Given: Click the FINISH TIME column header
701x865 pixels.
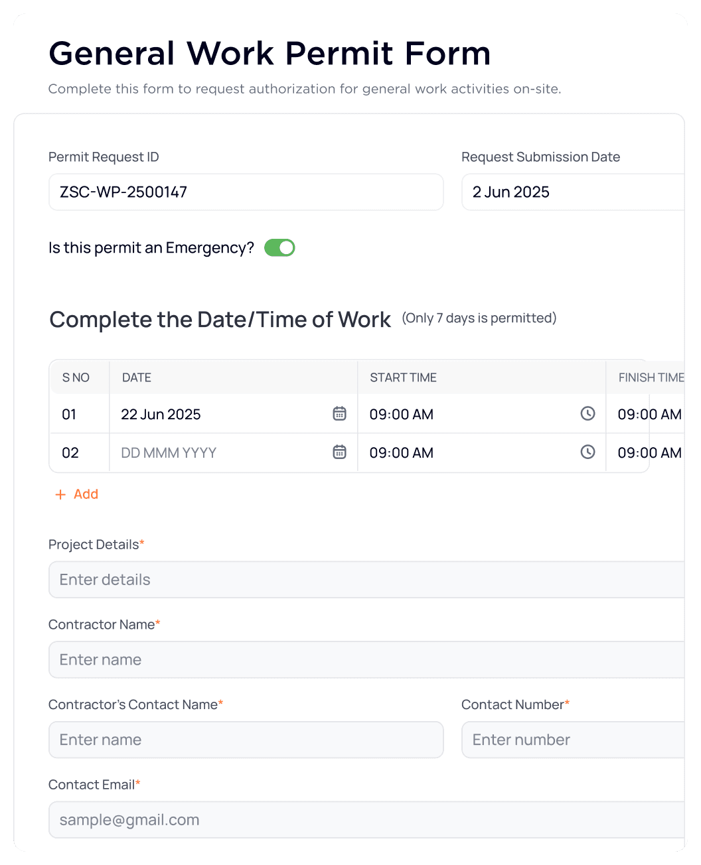Looking at the screenshot, I should coord(651,377).
